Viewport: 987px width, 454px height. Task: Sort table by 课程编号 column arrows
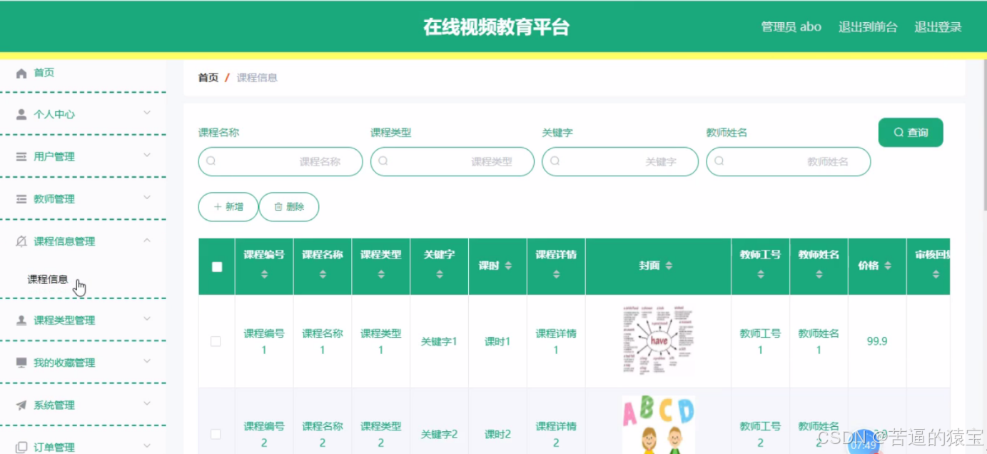264,274
